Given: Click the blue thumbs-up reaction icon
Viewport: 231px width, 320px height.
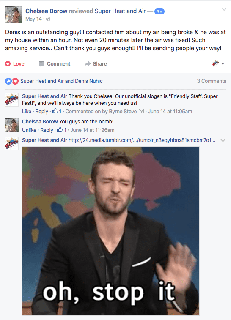Looking at the screenshot, I should (8, 81).
